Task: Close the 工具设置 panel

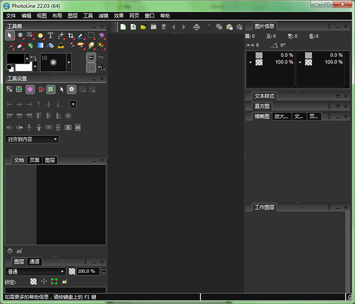Action: coord(102,79)
